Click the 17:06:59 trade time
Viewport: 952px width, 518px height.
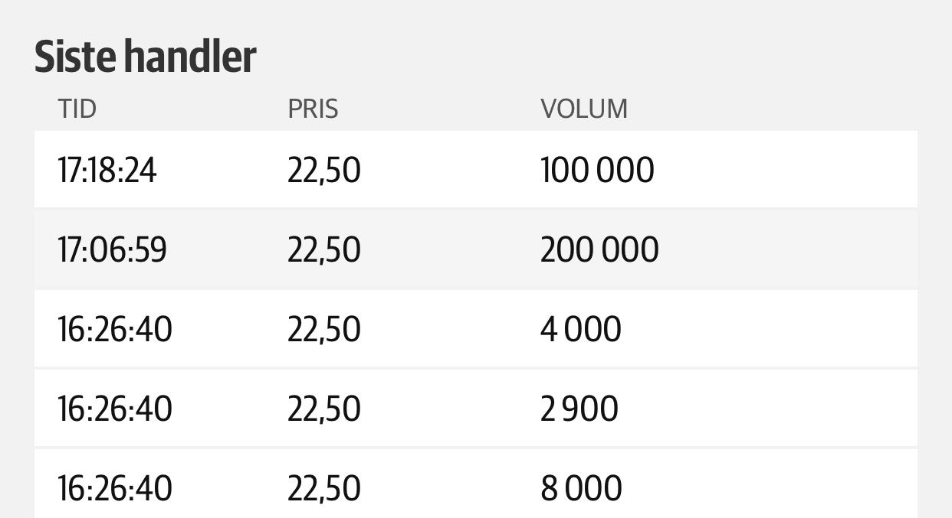click(x=112, y=249)
